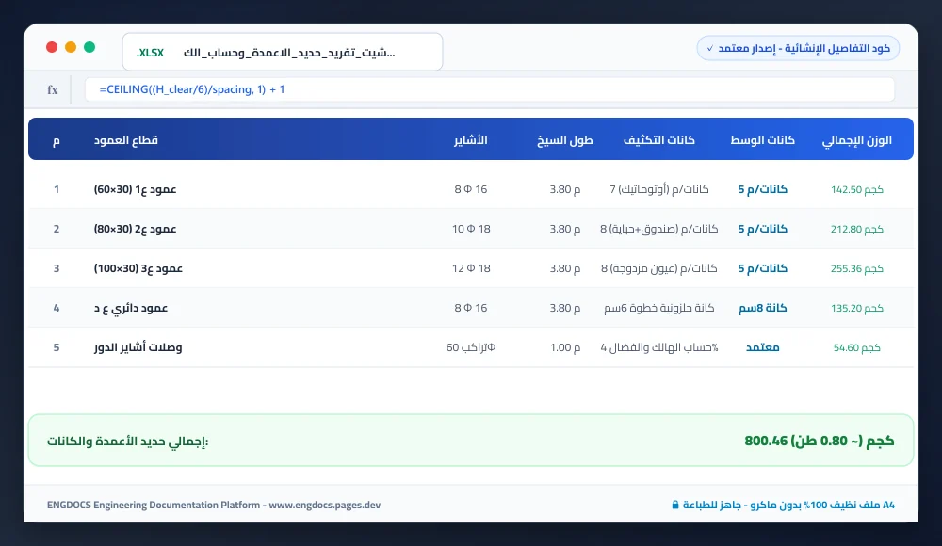The height and width of the screenshot is (546, 942).
Task: Click the 'معتمد' status cell
Action: point(762,347)
